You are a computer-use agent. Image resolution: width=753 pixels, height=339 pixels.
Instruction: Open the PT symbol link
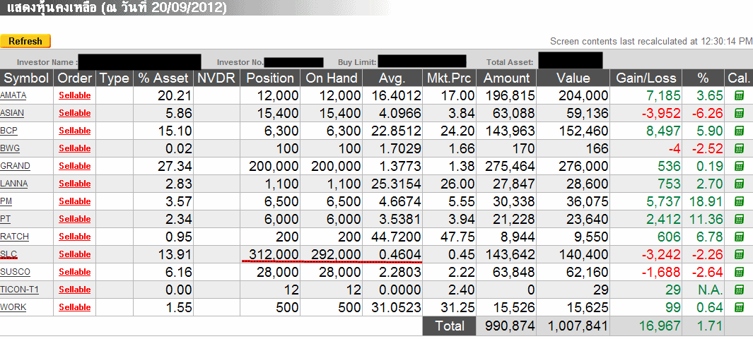point(6,219)
